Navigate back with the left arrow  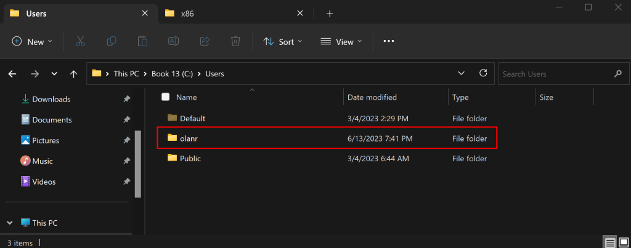click(x=12, y=74)
